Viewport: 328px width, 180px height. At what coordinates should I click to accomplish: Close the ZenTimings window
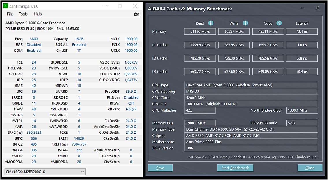(135, 6)
